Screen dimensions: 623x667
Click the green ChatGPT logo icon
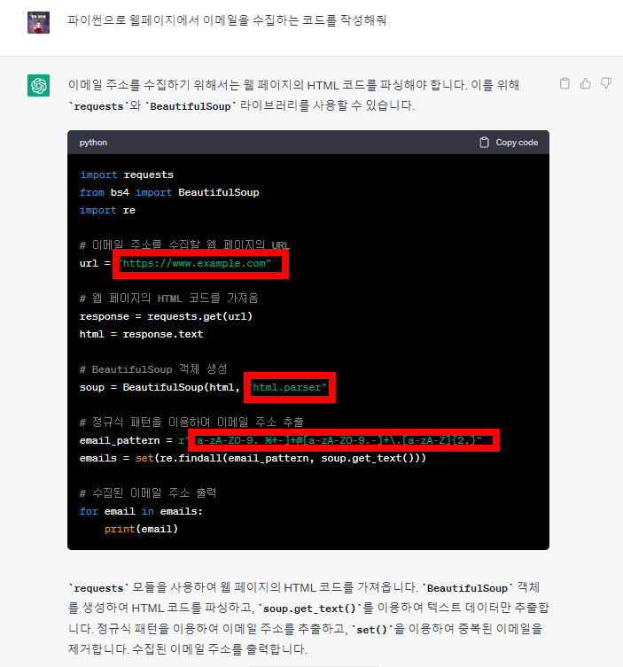(x=39, y=85)
